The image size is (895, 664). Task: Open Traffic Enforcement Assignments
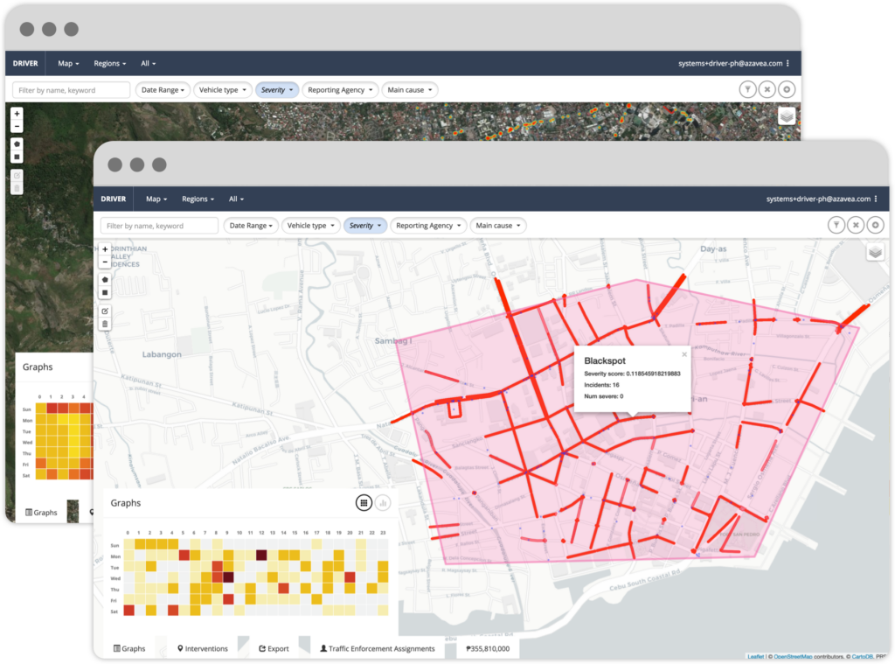[378, 648]
